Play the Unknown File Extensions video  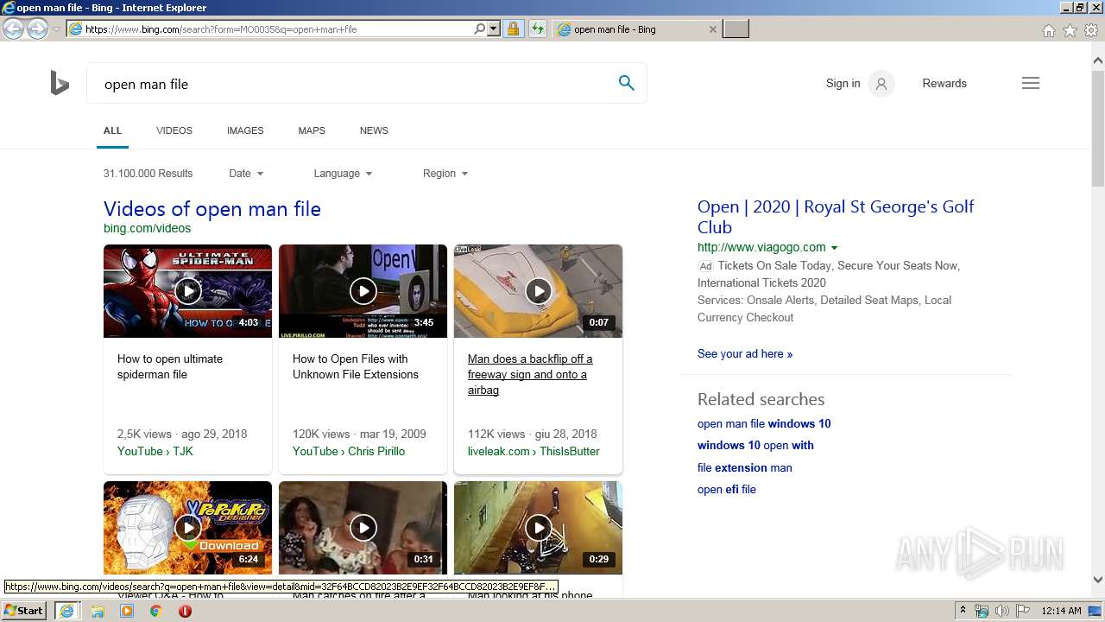pyautogui.click(x=363, y=291)
